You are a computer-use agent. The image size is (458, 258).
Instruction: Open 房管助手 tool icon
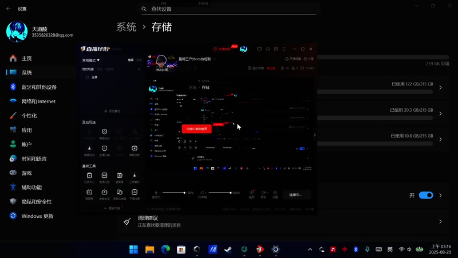pos(104,192)
